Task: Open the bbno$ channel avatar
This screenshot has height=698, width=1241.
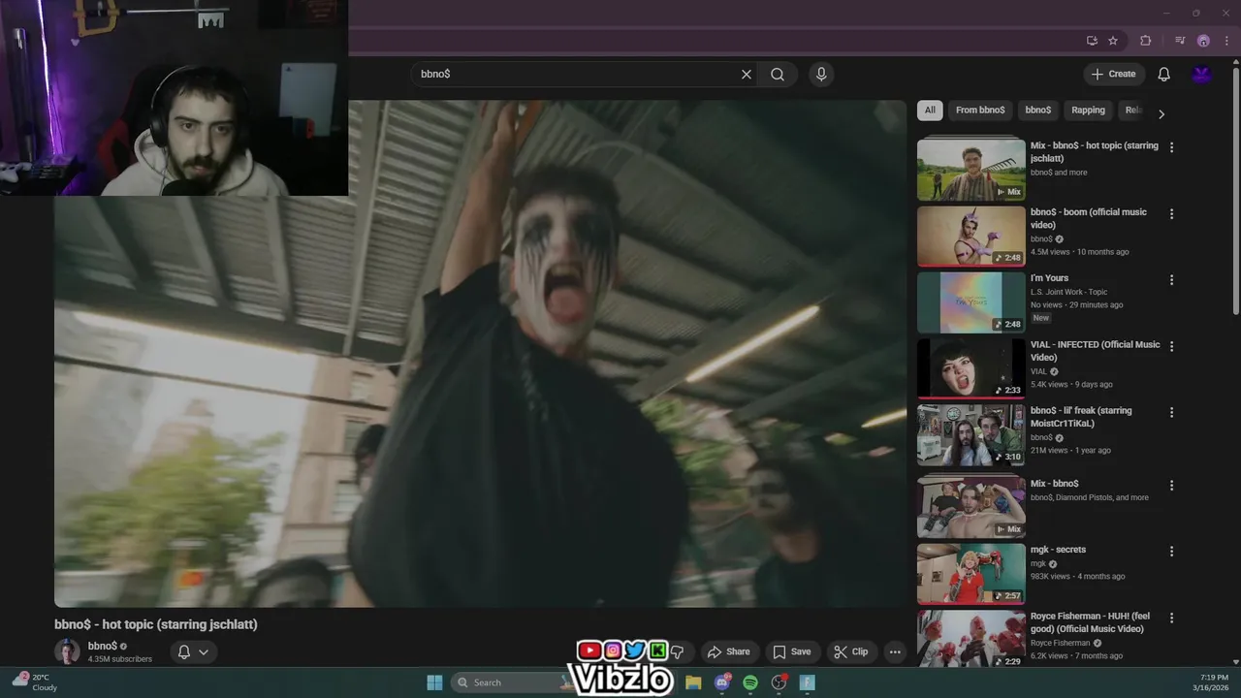Action: pyautogui.click(x=67, y=651)
